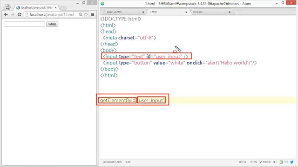Click the javascript\1.html file path in status bar
Image resolution: width=298 pixels, height=167 pixels.
[112, 162]
